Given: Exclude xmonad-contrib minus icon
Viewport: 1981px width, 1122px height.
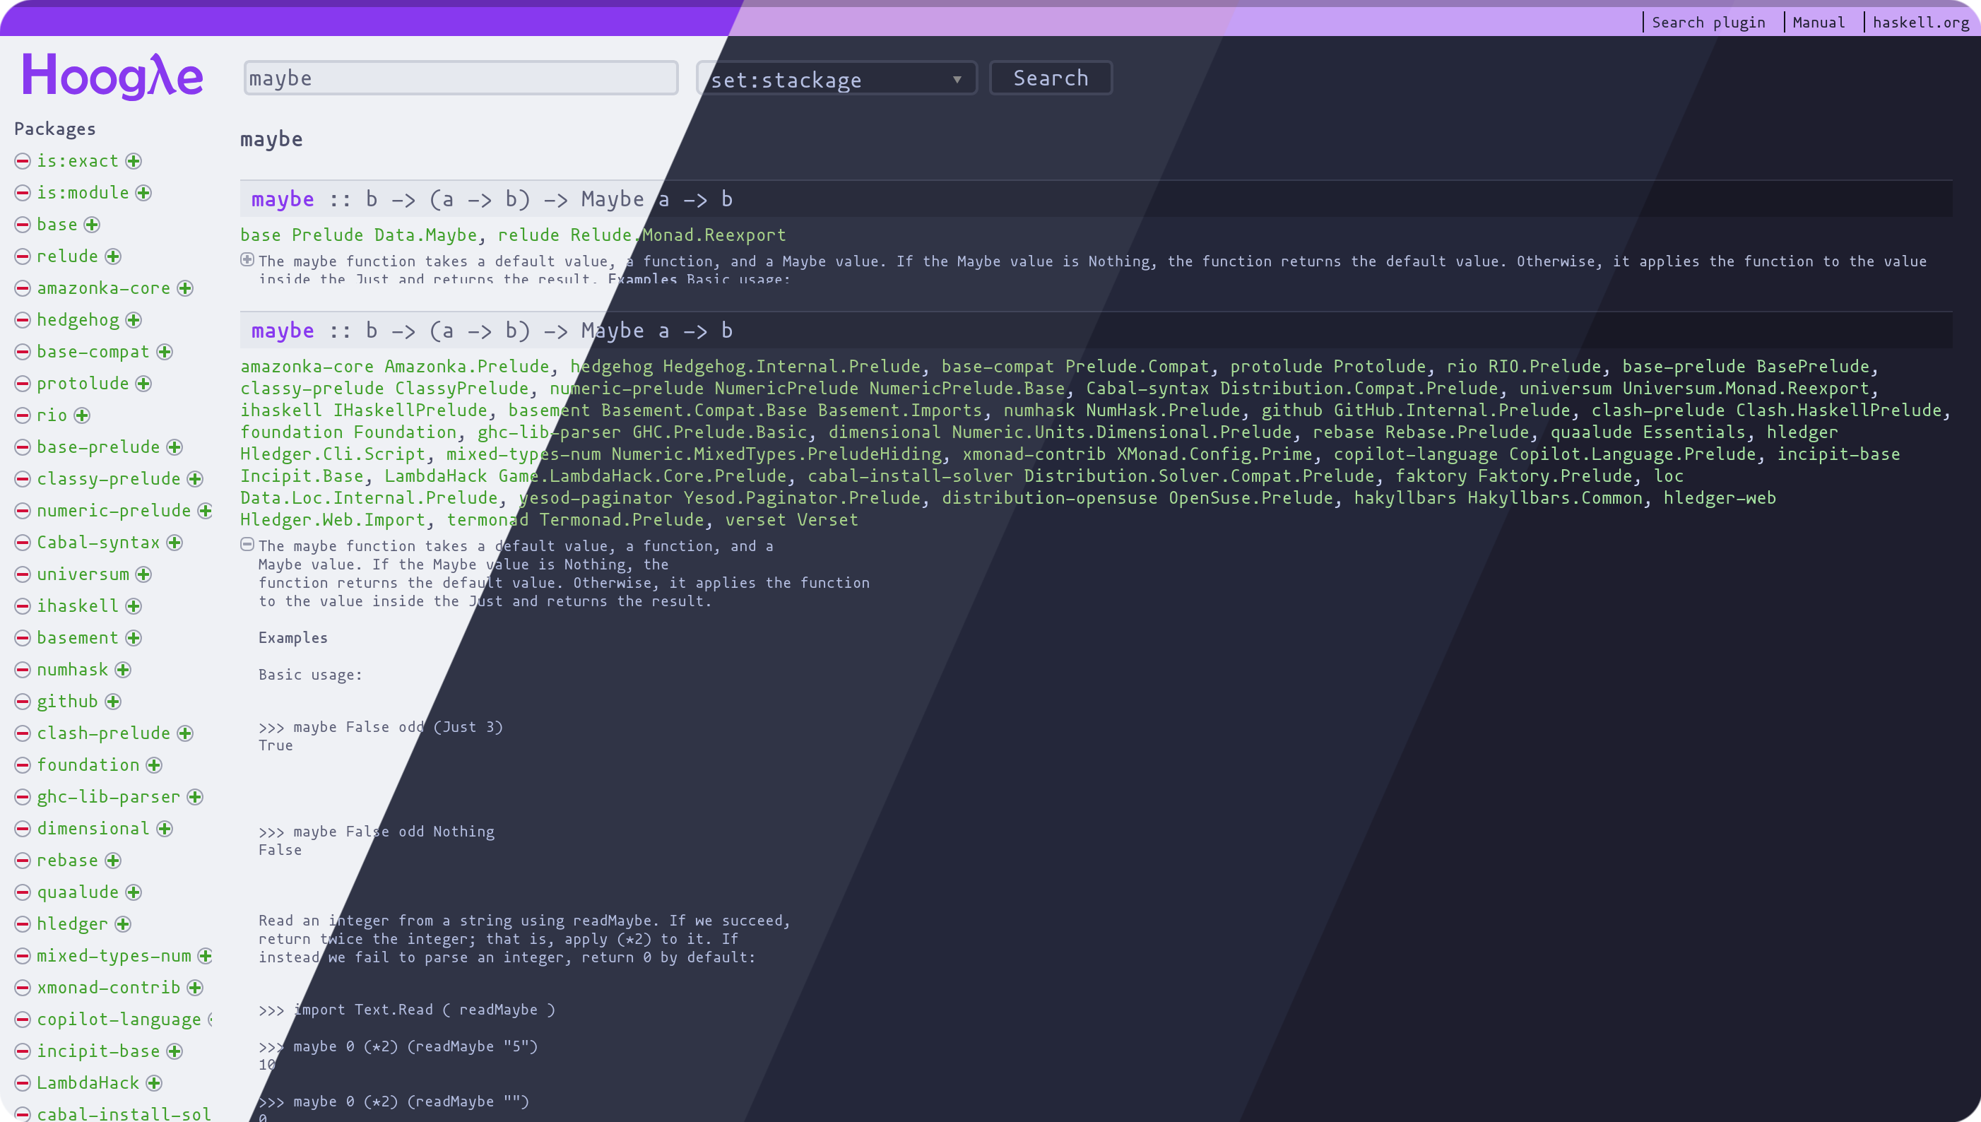Looking at the screenshot, I should pos(23,988).
